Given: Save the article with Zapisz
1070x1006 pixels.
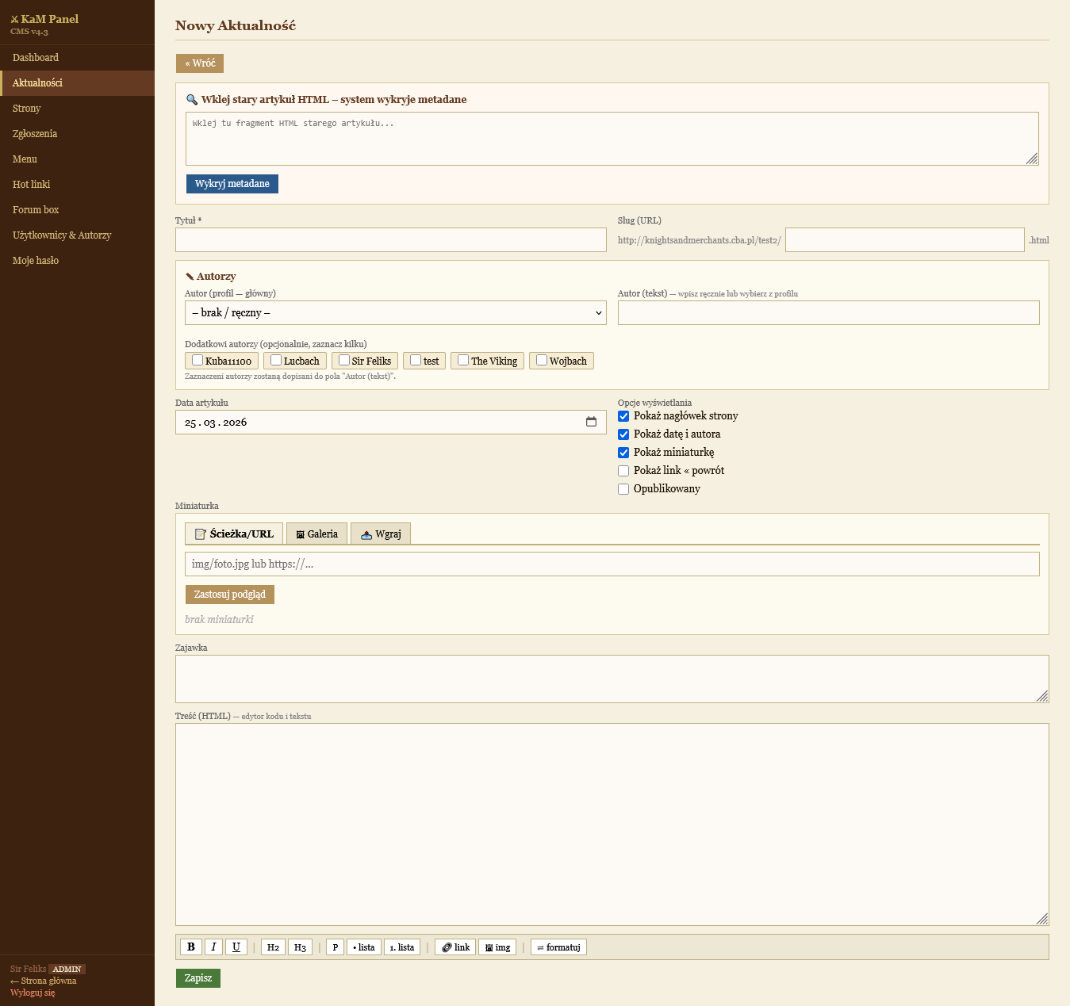Looking at the screenshot, I should pos(198,978).
